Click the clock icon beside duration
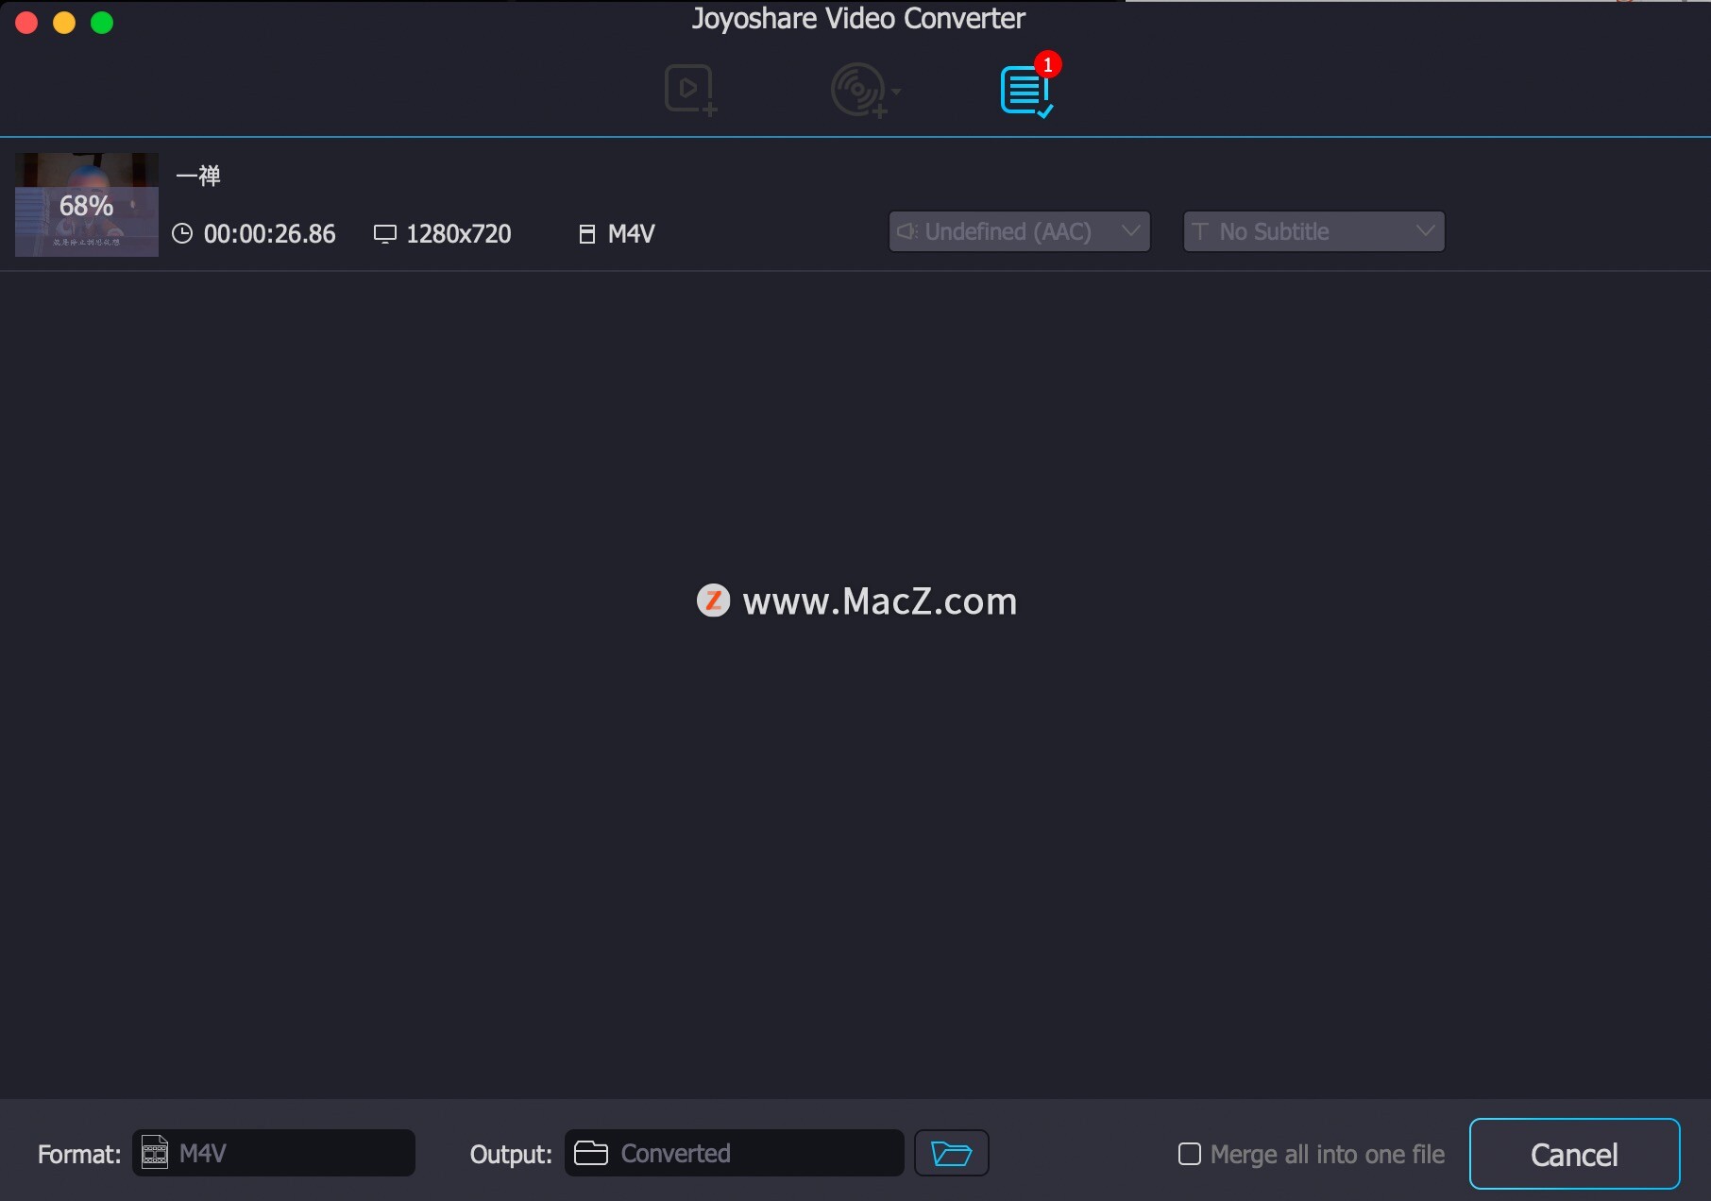1711x1201 pixels. coord(182,234)
